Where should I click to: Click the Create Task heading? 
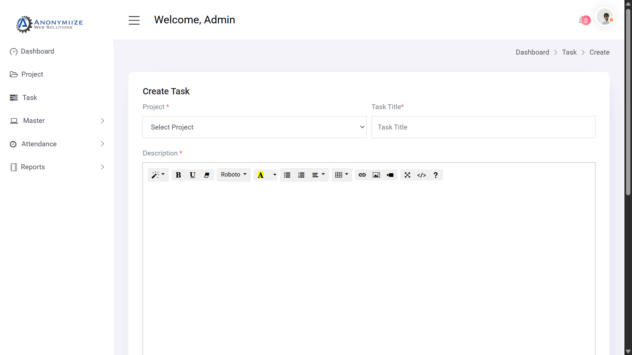click(x=166, y=91)
